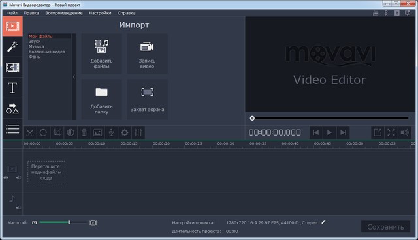Click the Crop tool on toolbar
This screenshot has width=418, height=240.
pyautogui.click(x=57, y=132)
